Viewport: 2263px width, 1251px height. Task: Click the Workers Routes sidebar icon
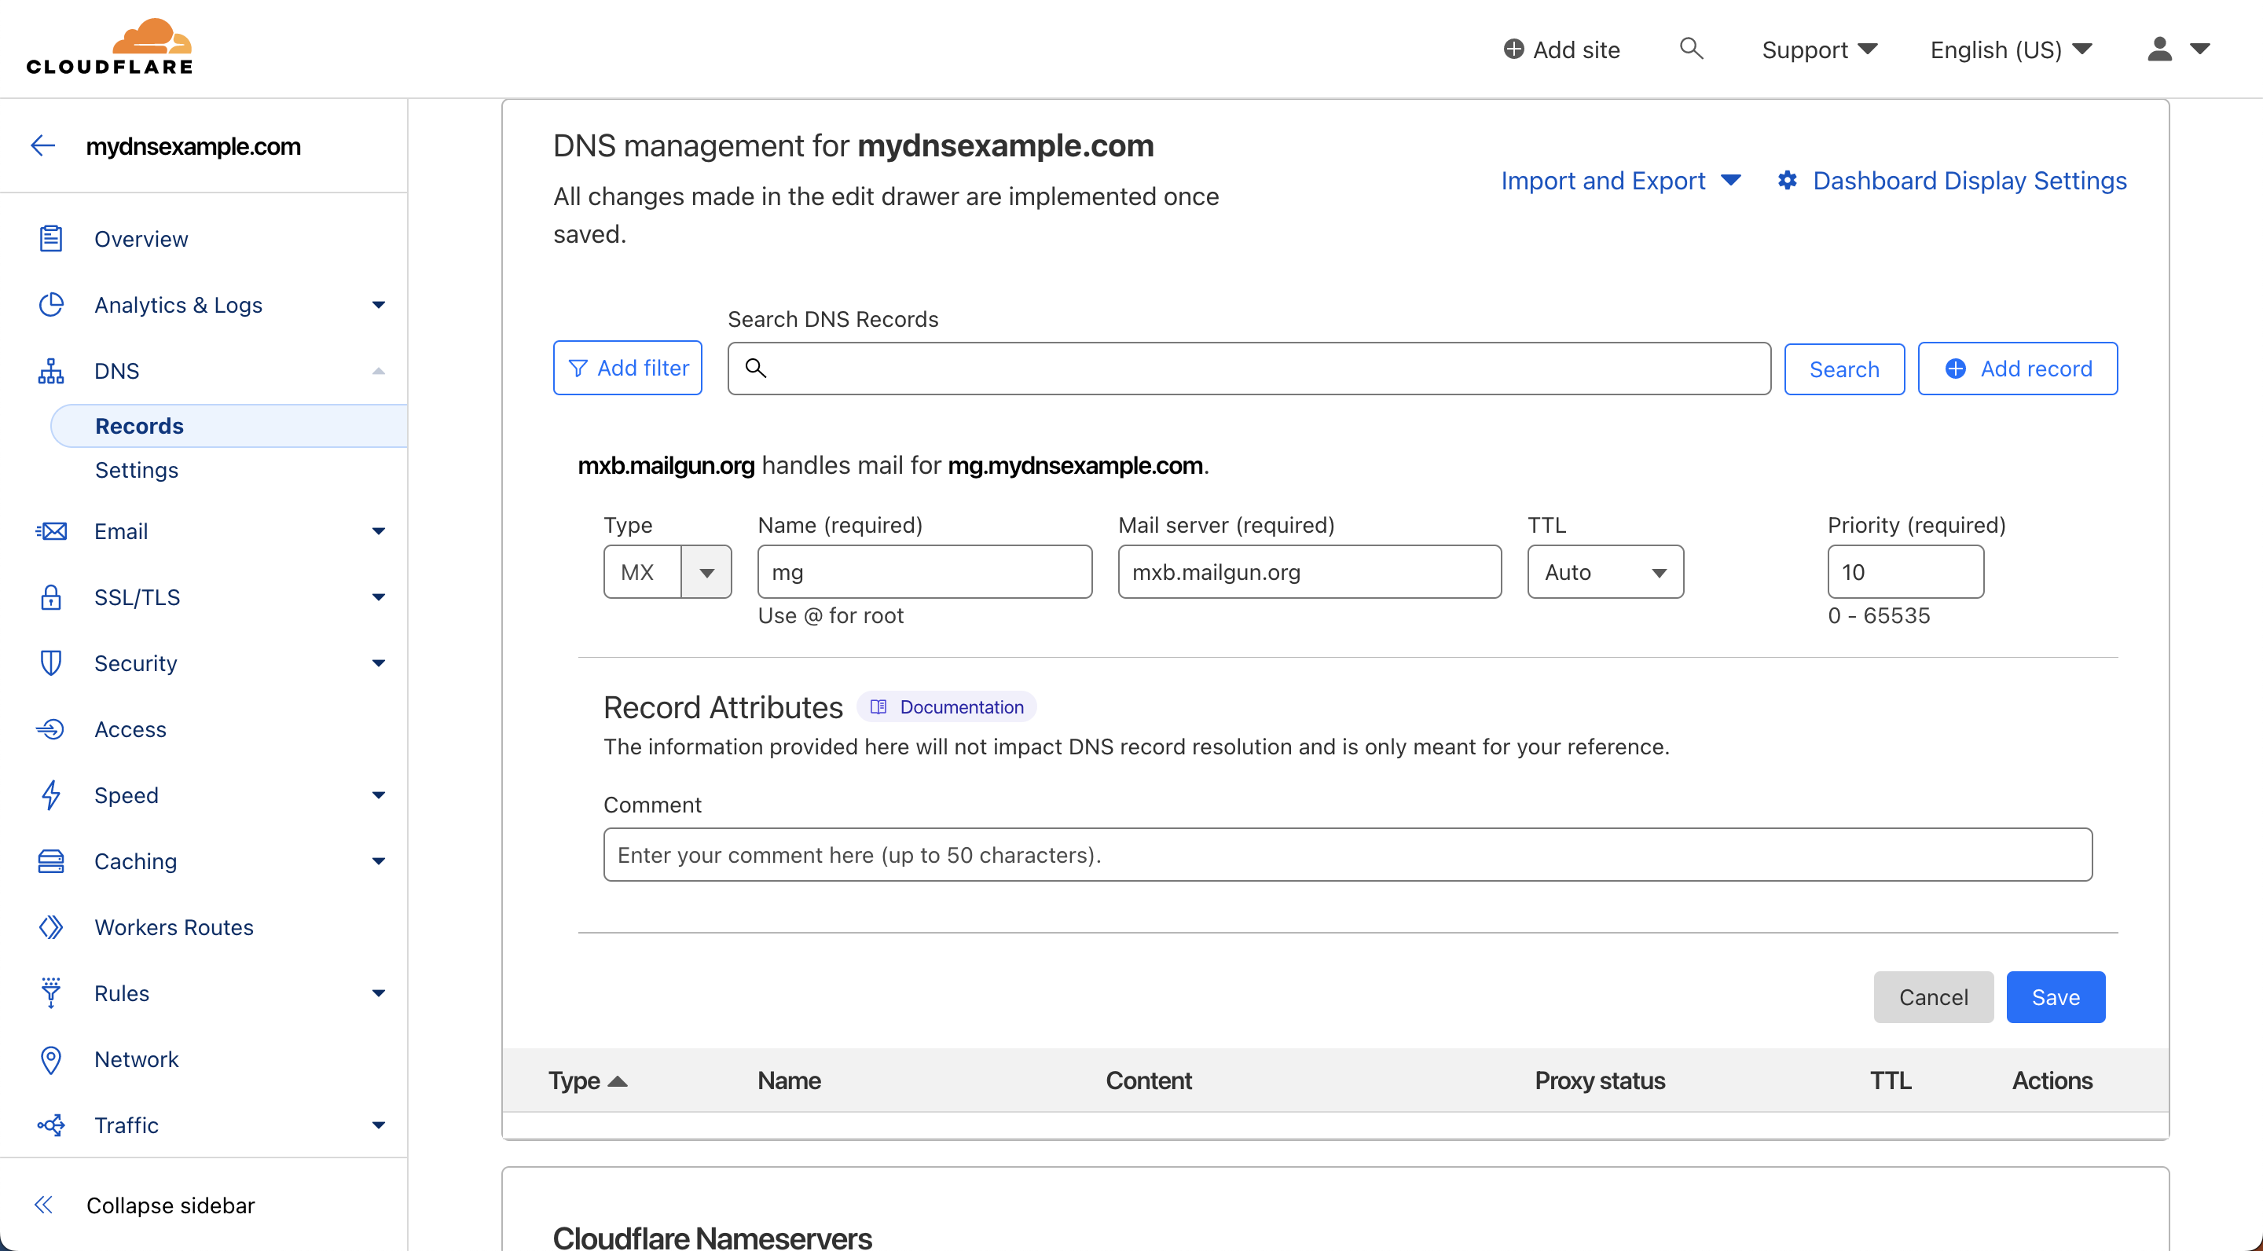point(51,926)
